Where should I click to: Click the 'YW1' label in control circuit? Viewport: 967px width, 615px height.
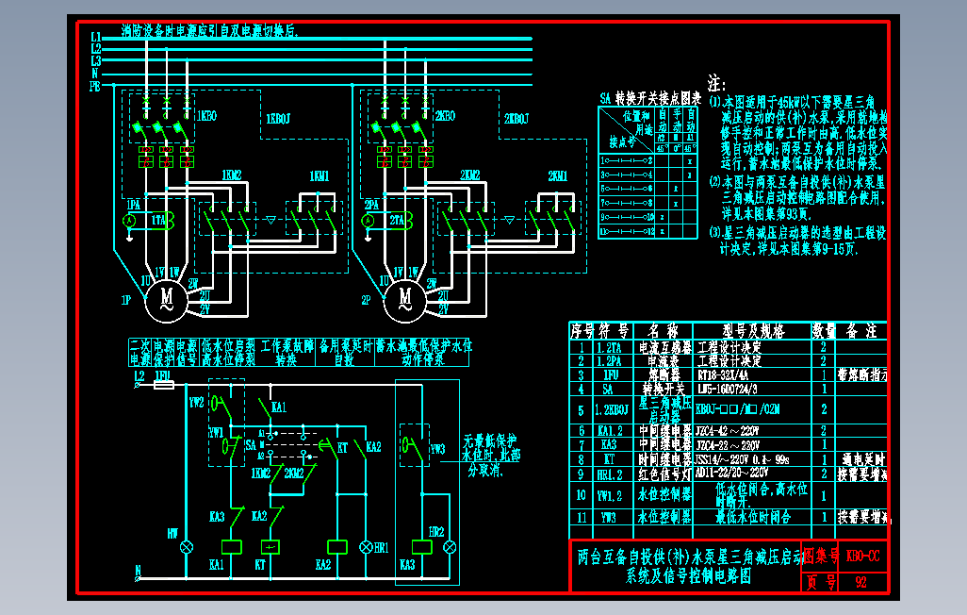tap(216, 432)
